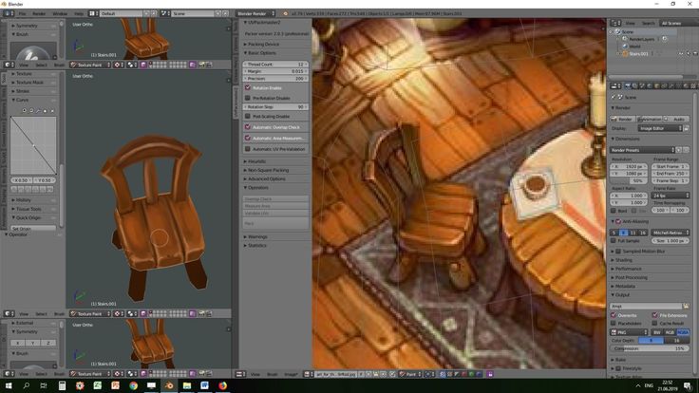
Task: Click the output folder browse icon
Action: point(686,307)
